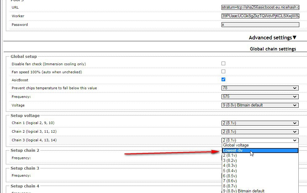Close the Chain 3 voltage dropdown

(260, 140)
